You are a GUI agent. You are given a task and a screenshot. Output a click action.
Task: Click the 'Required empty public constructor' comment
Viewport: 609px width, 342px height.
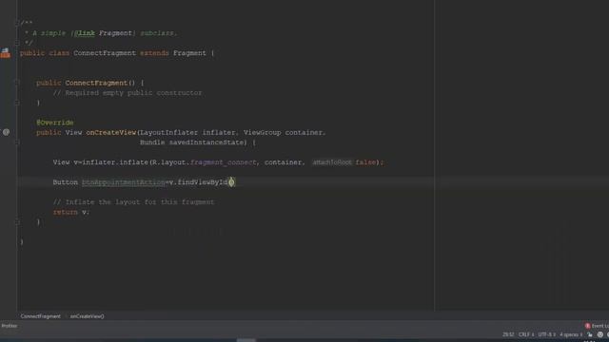tap(128, 93)
